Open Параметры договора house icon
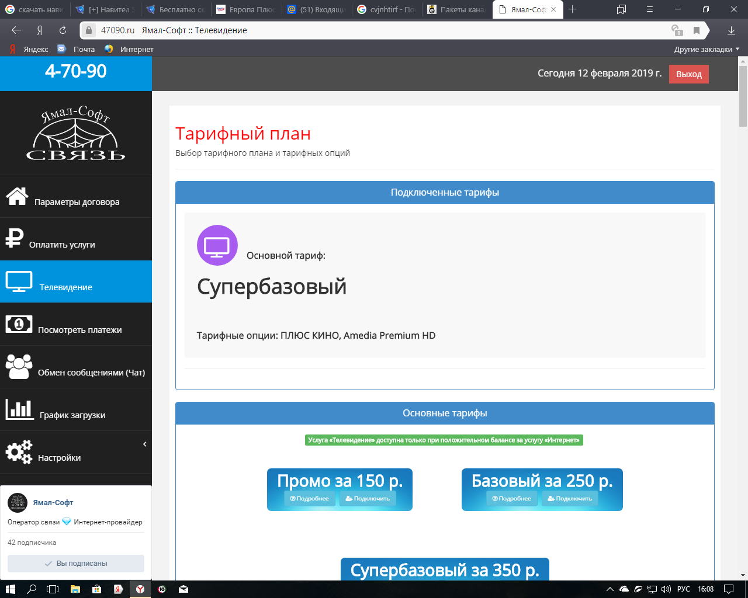This screenshot has width=748, height=598. (17, 196)
